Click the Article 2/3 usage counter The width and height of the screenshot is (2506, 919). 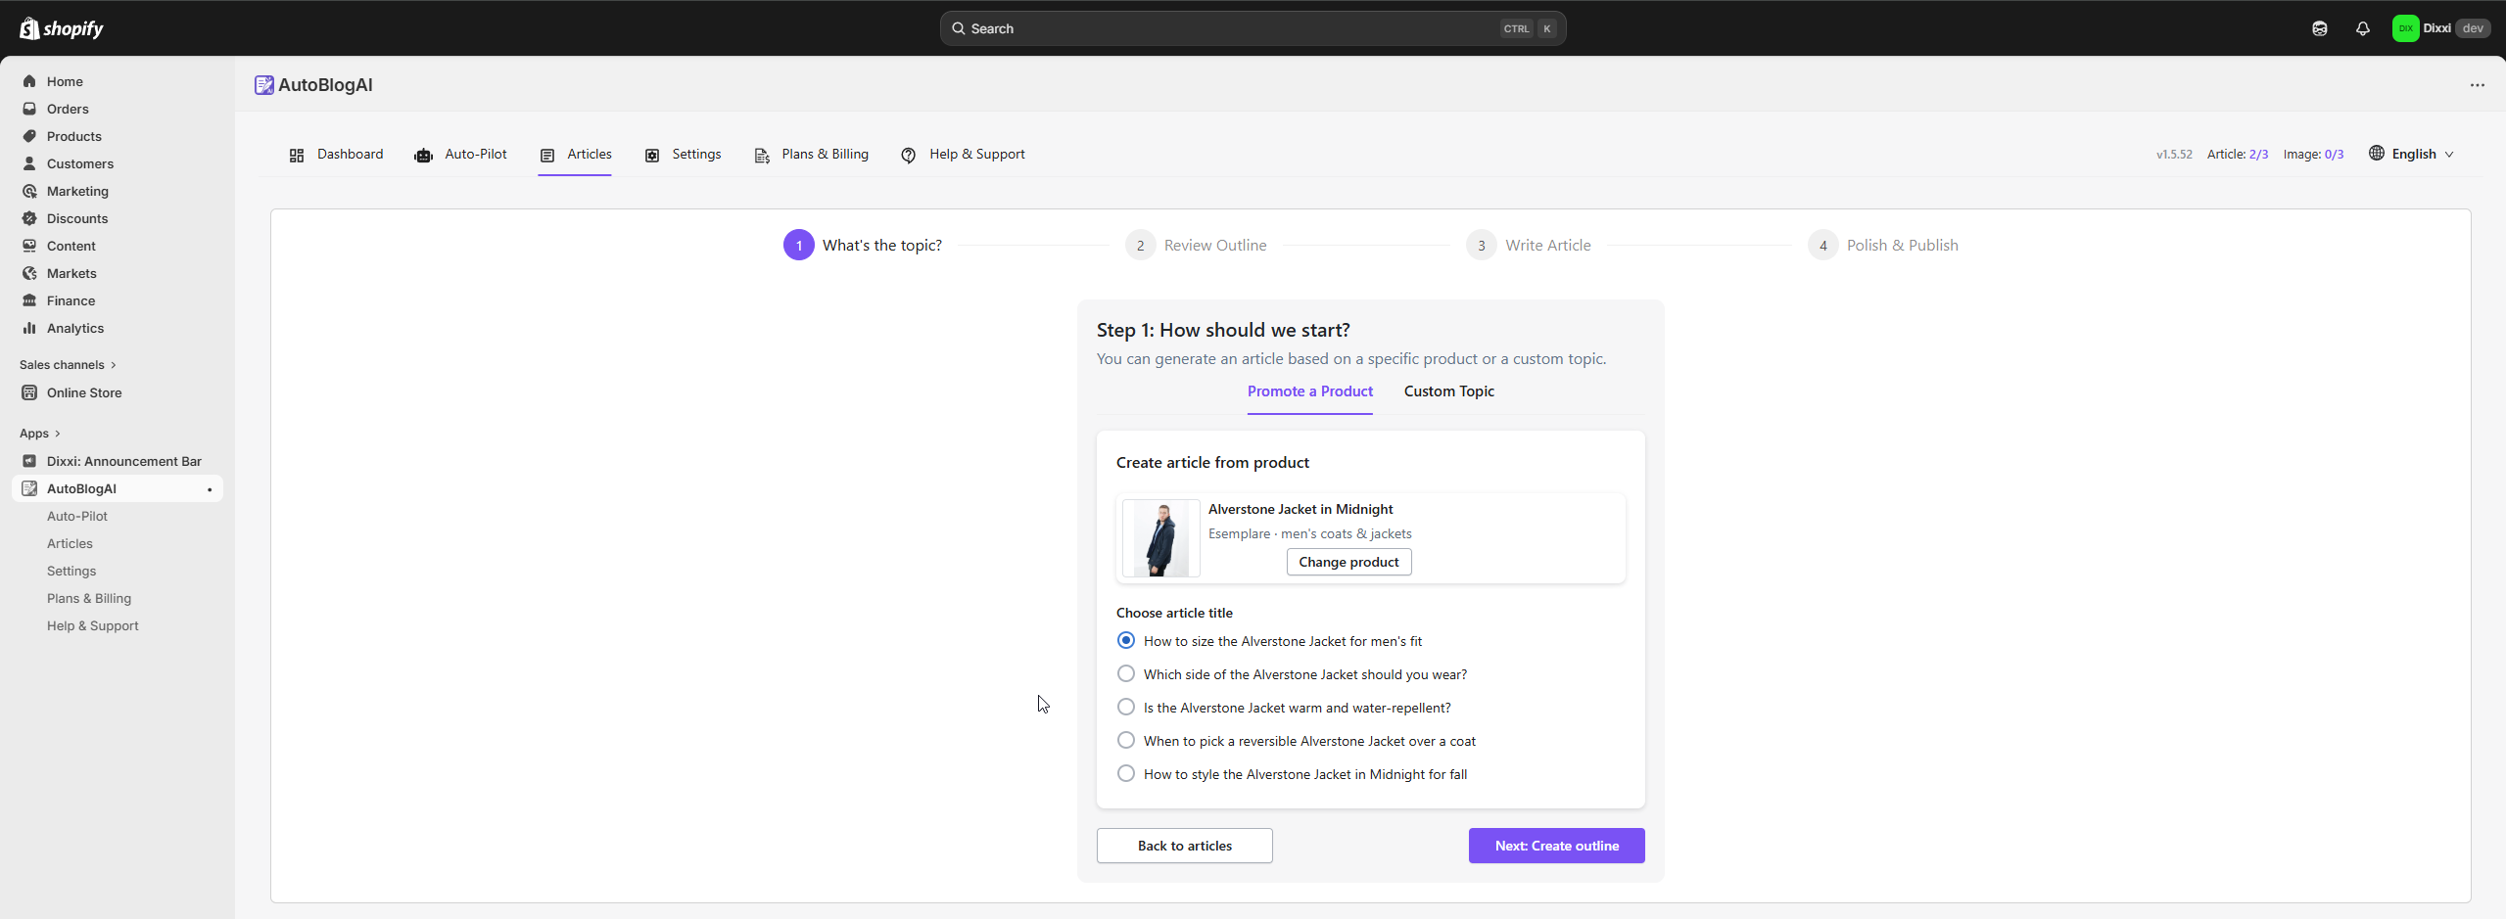click(2237, 155)
